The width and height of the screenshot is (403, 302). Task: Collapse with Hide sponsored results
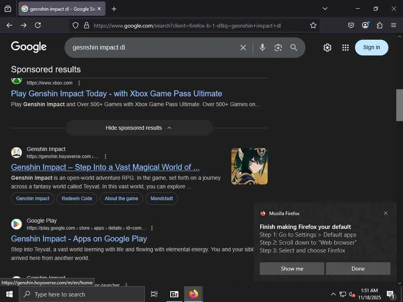point(139,128)
